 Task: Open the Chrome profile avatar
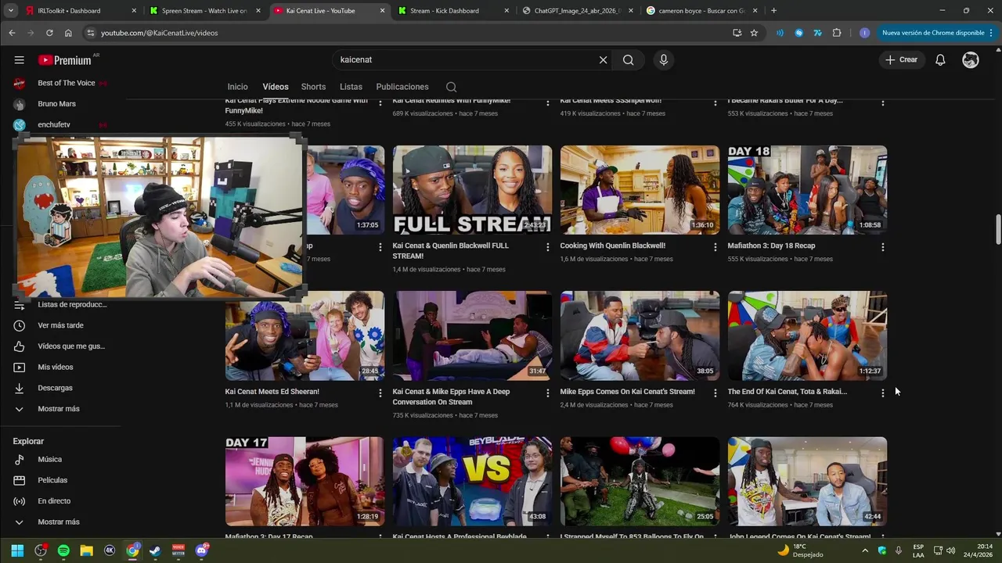864,33
